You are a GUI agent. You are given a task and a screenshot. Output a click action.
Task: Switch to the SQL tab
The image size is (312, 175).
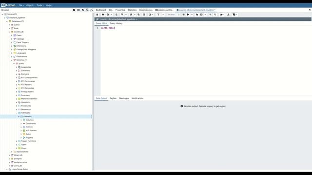point(111,10)
